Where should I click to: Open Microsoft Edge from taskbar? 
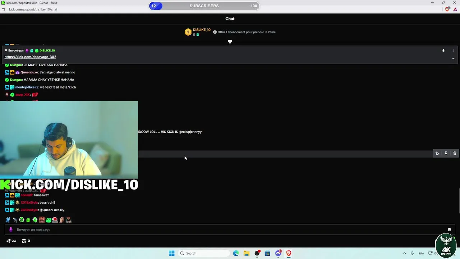pyautogui.click(x=236, y=253)
